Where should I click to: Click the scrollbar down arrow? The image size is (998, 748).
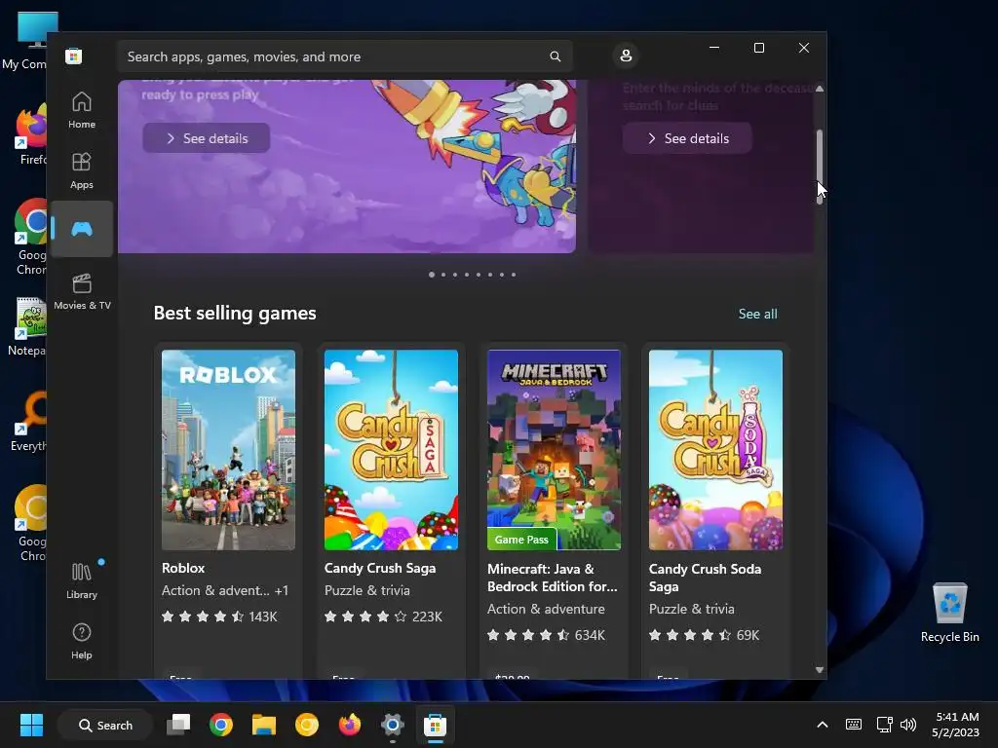pyautogui.click(x=820, y=670)
